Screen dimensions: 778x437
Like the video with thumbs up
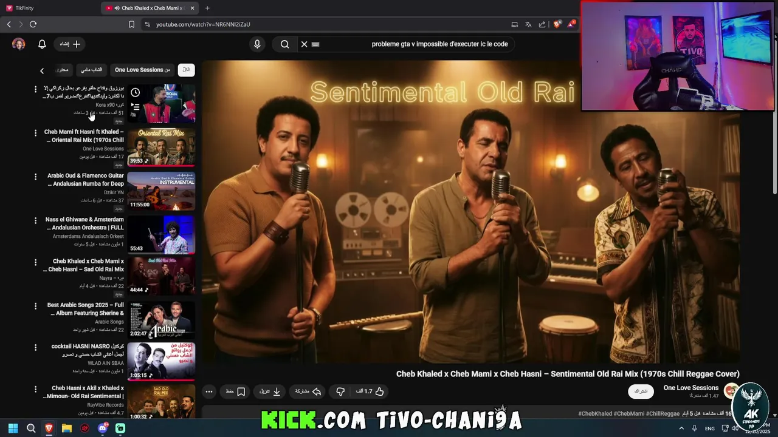371,391
